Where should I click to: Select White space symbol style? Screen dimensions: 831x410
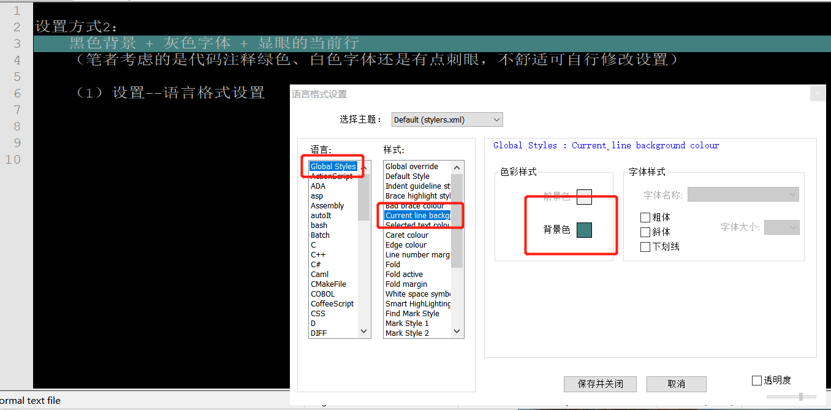(x=417, y=294)
